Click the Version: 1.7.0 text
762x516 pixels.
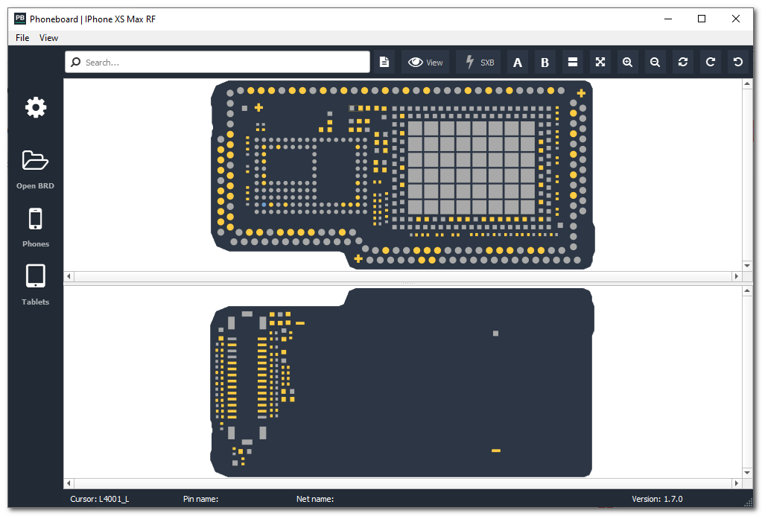coord(657,499)
